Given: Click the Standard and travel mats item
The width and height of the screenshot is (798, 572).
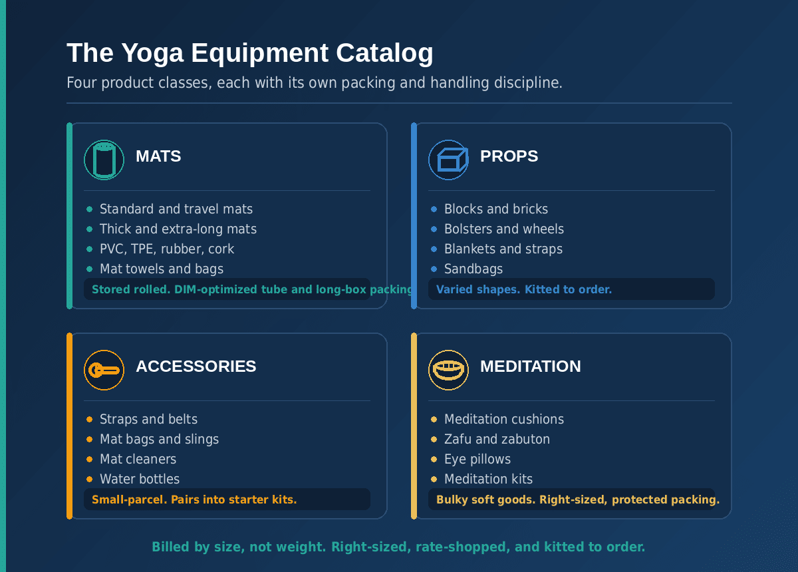Looking at the screenshot, I should [176, 209].
